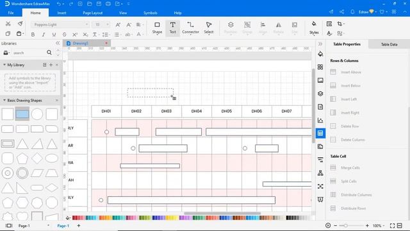
Task: Open the View tab
Action: [123, 13]
